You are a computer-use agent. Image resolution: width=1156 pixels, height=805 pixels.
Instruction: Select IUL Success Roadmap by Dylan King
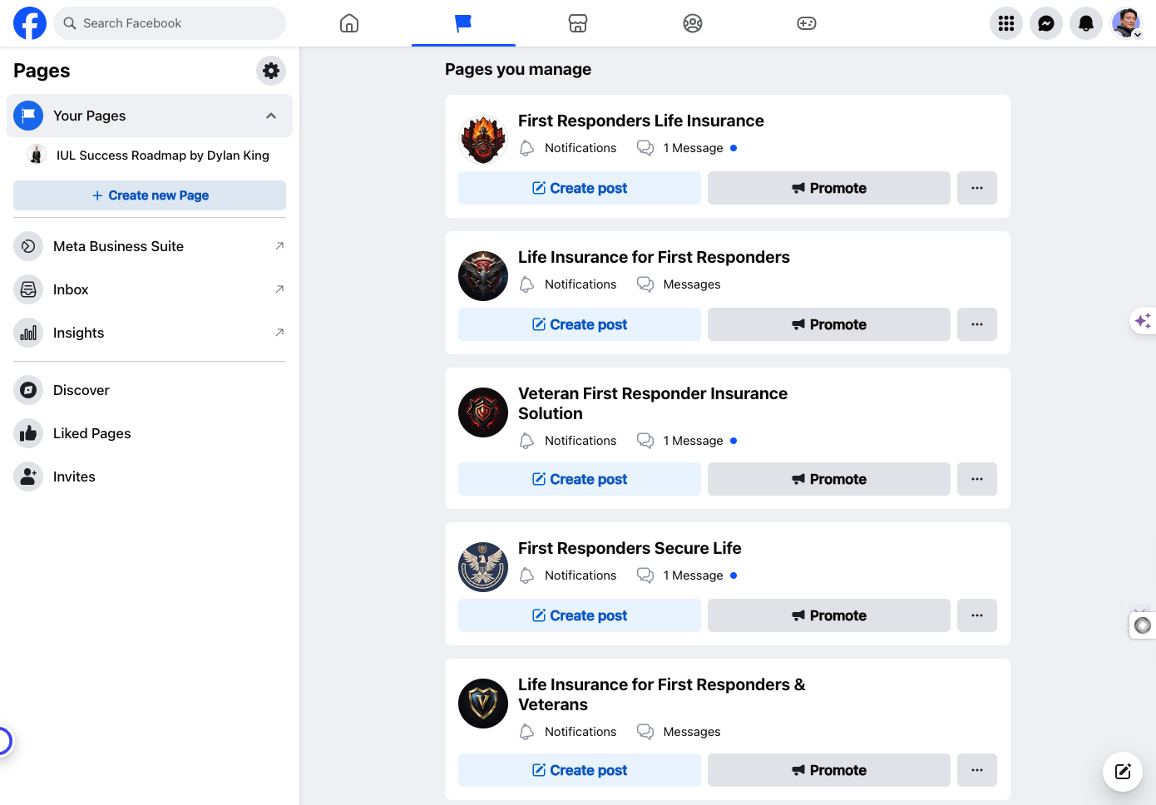(150, 156)
